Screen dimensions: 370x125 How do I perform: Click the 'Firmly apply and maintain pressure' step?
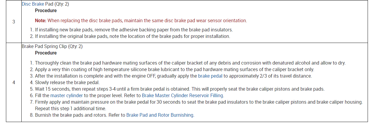pyautogui.click(x=199, y=102)
